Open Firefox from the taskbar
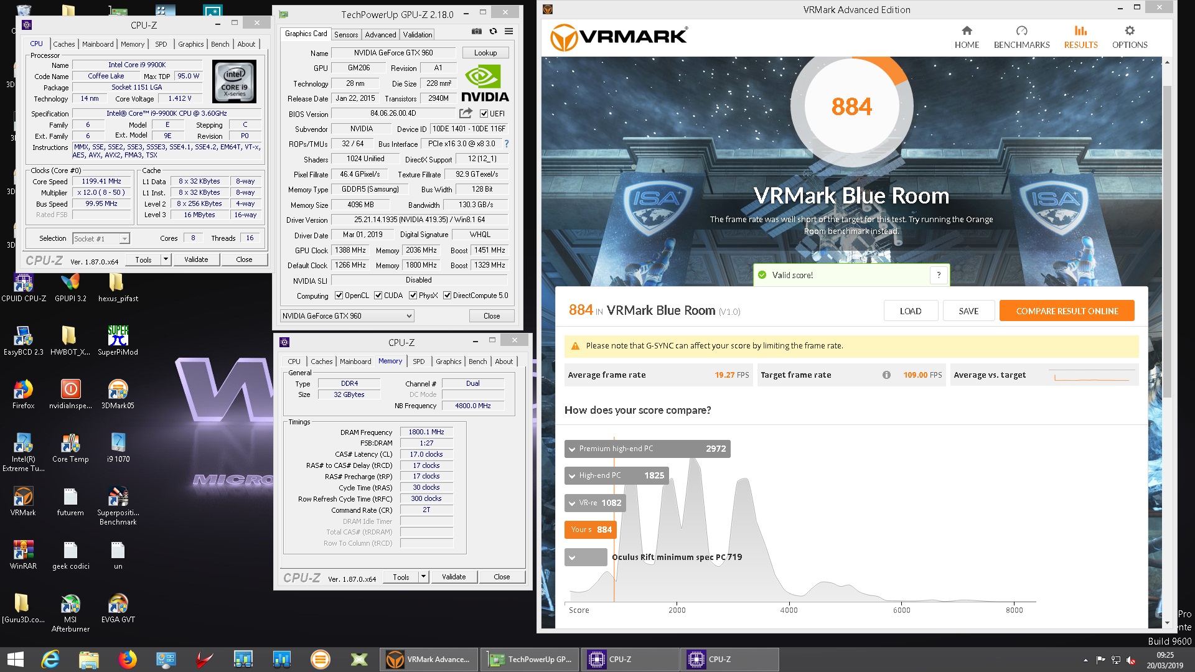Screen dimensions: 1195x672 pyautogui.click(x=128, y=659)
